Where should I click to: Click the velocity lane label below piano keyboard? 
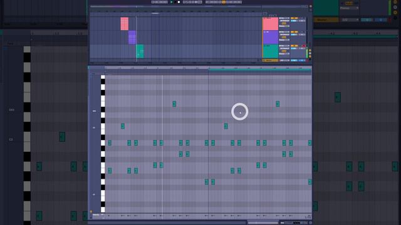[96, 215]
